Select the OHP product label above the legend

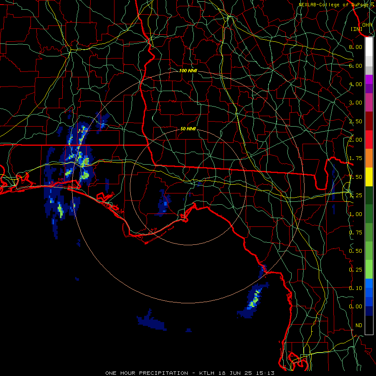(367, 25)
